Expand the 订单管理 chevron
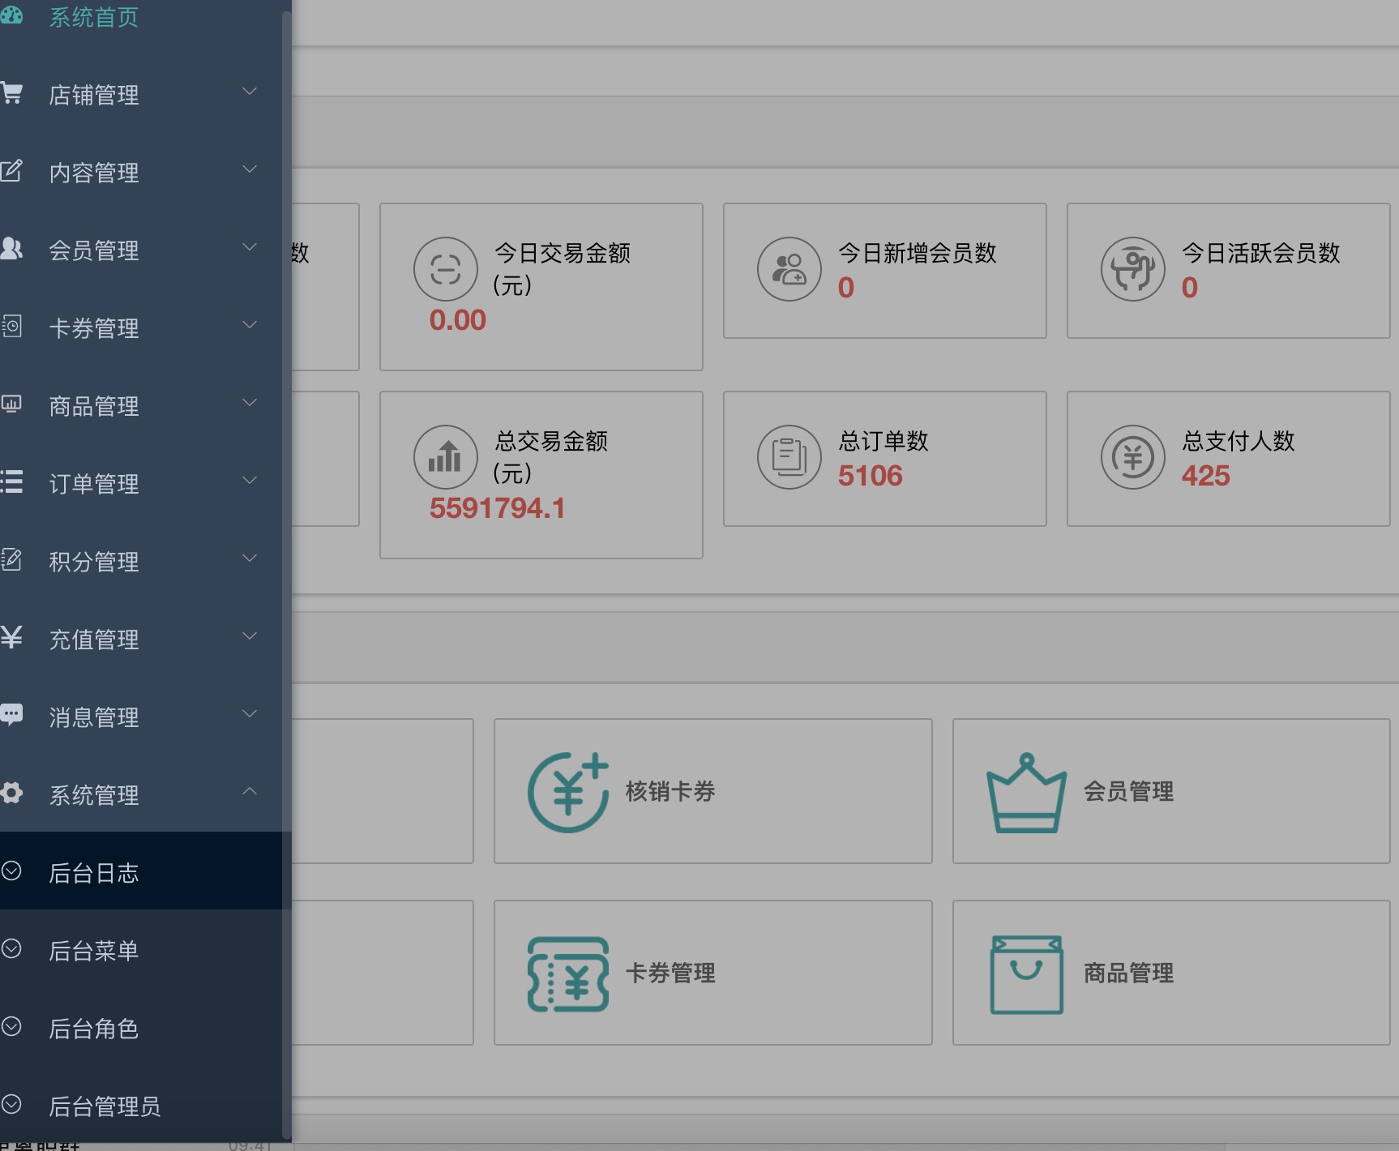 coord(250,481)
